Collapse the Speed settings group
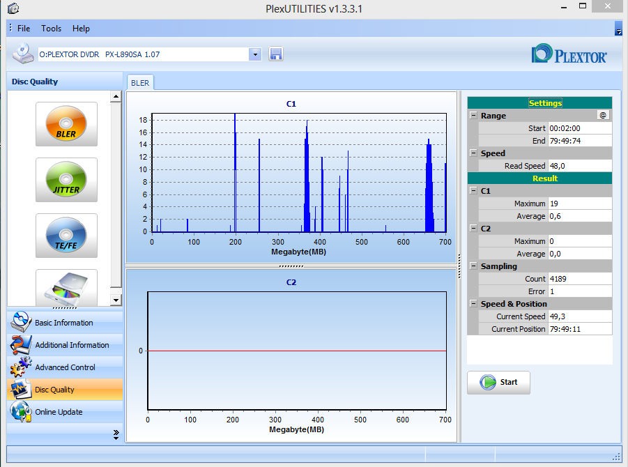The height and width of the screenshot is (467, 628). (473, 153)
